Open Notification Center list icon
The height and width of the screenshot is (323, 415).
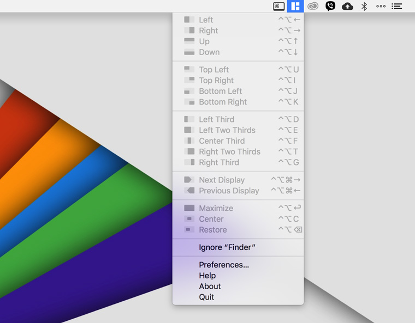[x=397, y=7]
